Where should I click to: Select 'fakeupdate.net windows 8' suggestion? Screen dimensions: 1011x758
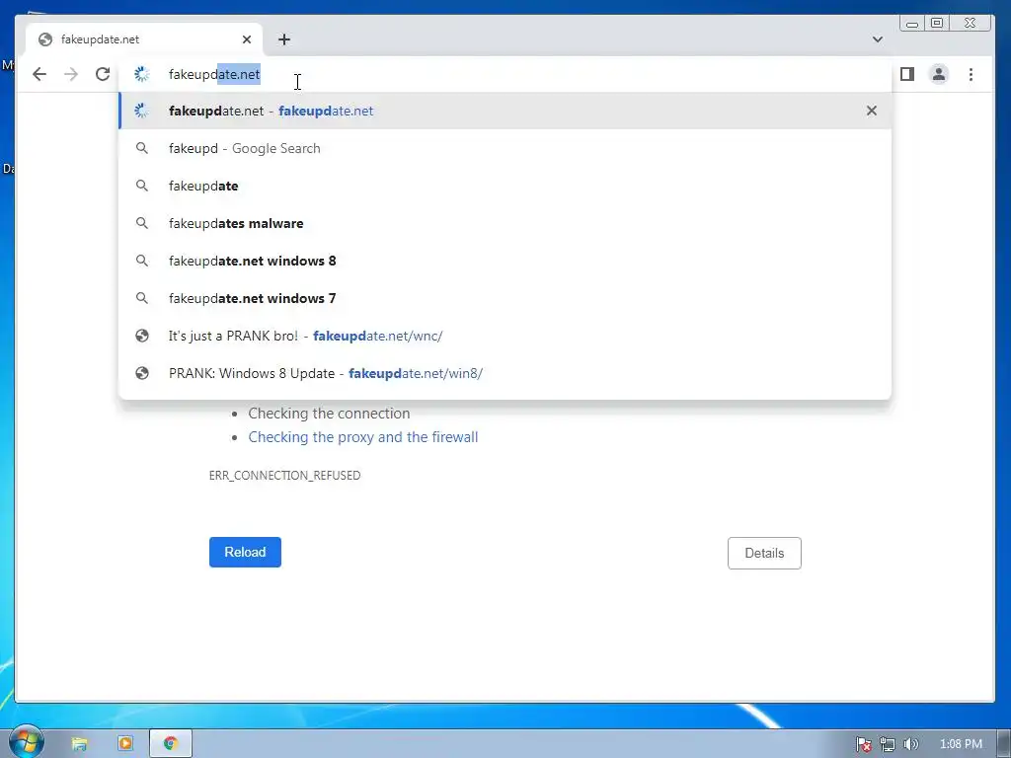pos(505,261)
